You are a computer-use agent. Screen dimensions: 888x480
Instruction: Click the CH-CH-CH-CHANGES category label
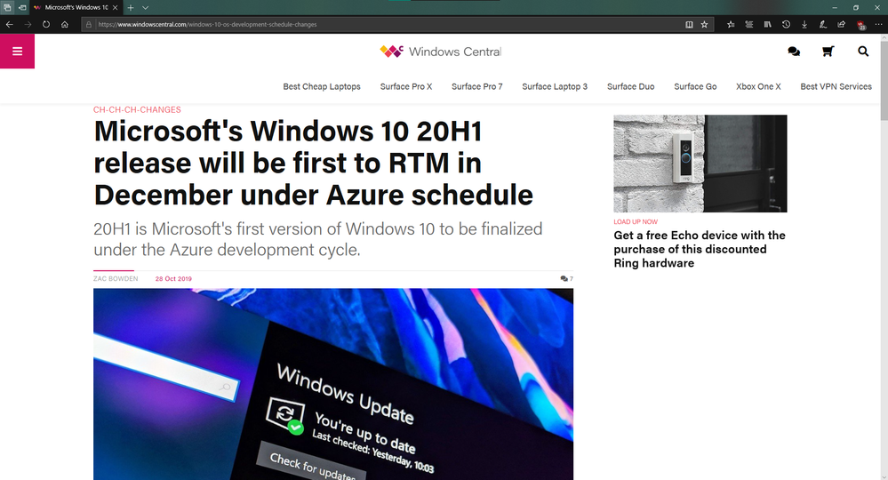click(137, 110)
